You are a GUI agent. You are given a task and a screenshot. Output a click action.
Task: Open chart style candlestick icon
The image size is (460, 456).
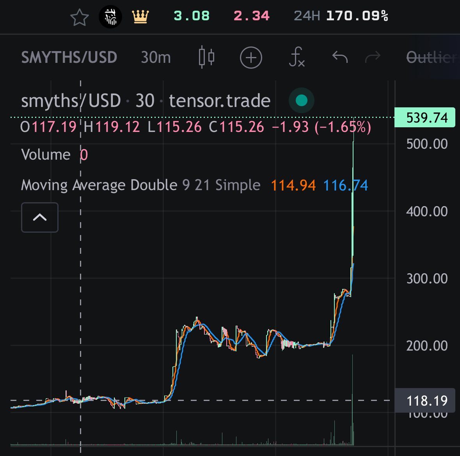tap(206, 57)
